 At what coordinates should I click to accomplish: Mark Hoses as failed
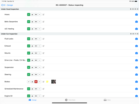[x=36, y=15]
